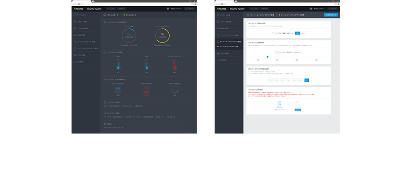Click the dashboard breadcrumb with yellow dot, left window
The image size is (411, 193).
point(130,15)
